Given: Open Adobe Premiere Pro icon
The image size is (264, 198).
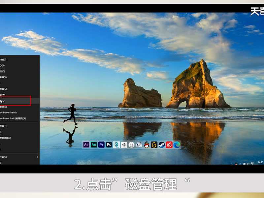Looking at the screenshot, I should pyautogui.click(x=101, y=145).
